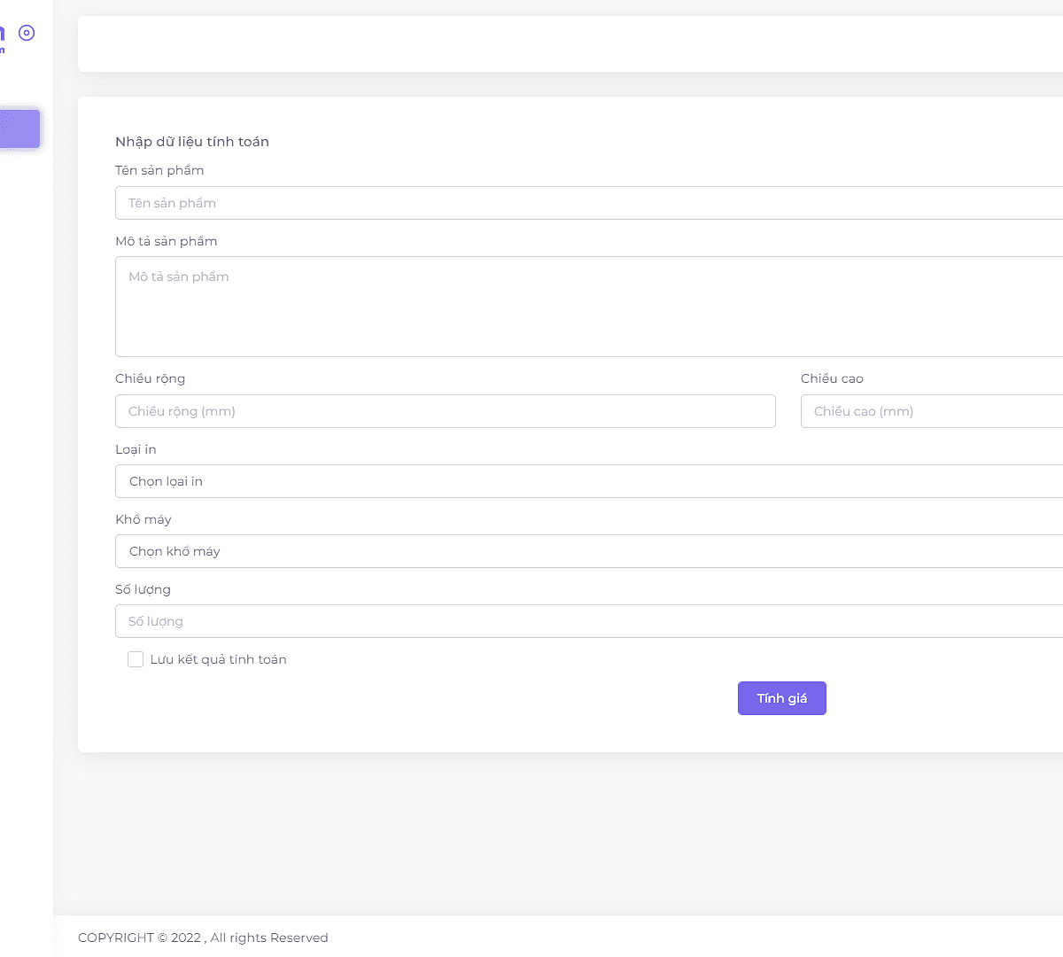Click the Chiều rộng label text
The width and height of the screenshot is (1063, 957).
[151, 379]
